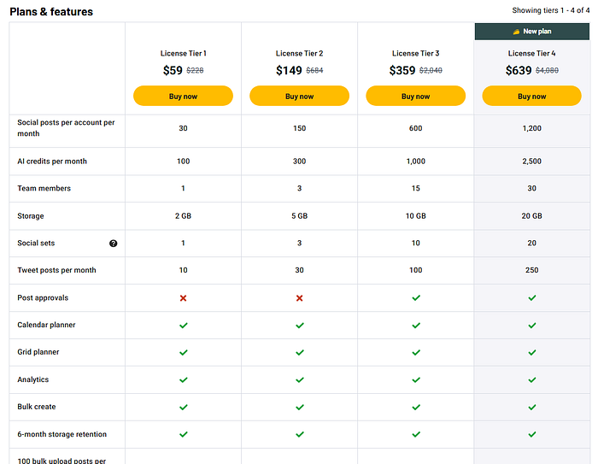This screenshot has height=464, width=598.
Task: Click the Plans & features heading
Action: pyautogui.click(x=51, y=12)
